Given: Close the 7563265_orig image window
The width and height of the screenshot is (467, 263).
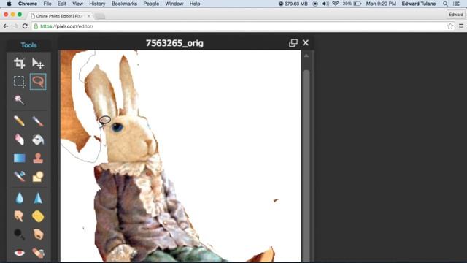Looking at the screenshot, I should click(x=306, y=43).
